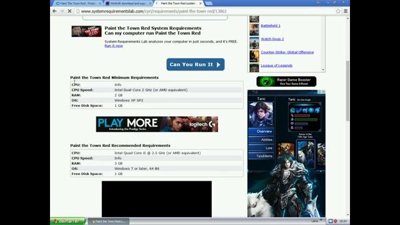The height and width of the screenshot is (225, 400).
Task: Click the game list scroll-down arrow
Action: pos(323,69)
